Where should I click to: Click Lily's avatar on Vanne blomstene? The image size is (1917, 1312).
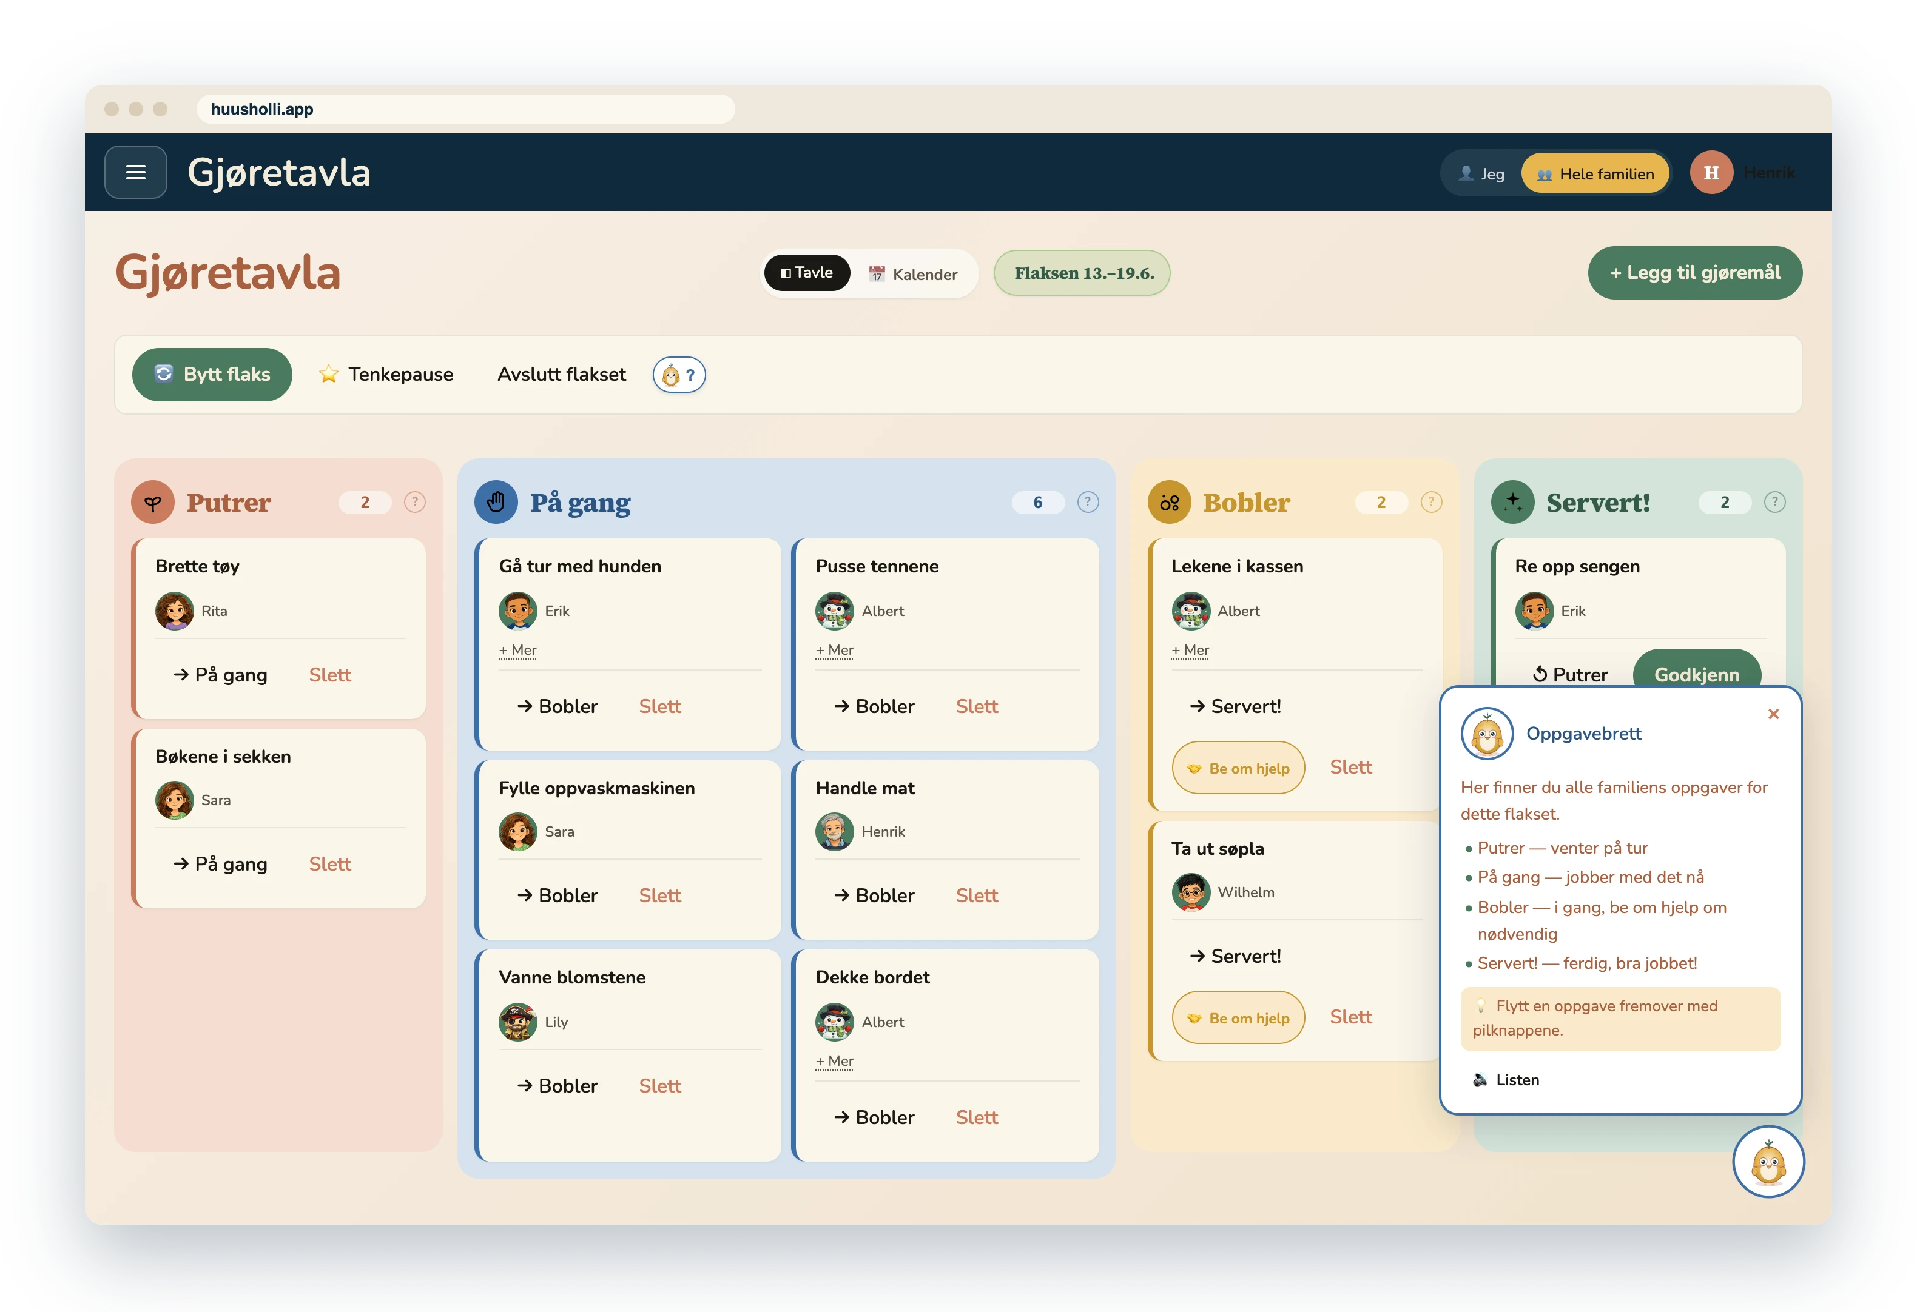tap(518, 1022)
